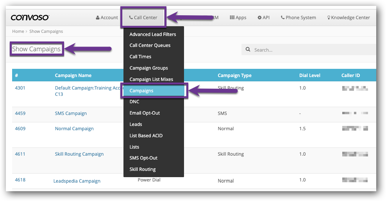The width and height of the screenshot is (386, 201).
Task: Open the API menu
Action: [263, 18]
